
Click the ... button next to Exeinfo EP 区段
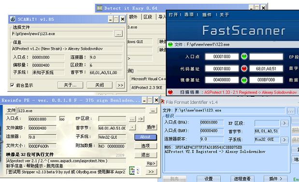[132, 119]
